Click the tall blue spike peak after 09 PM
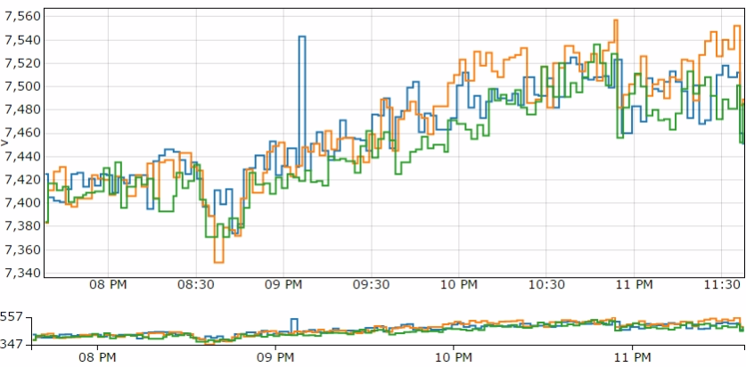The width and height of the screenshot is (746, 367). (302, 37)
